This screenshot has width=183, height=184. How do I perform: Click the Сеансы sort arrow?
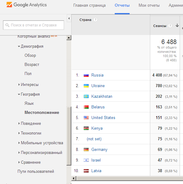[177, 25]
